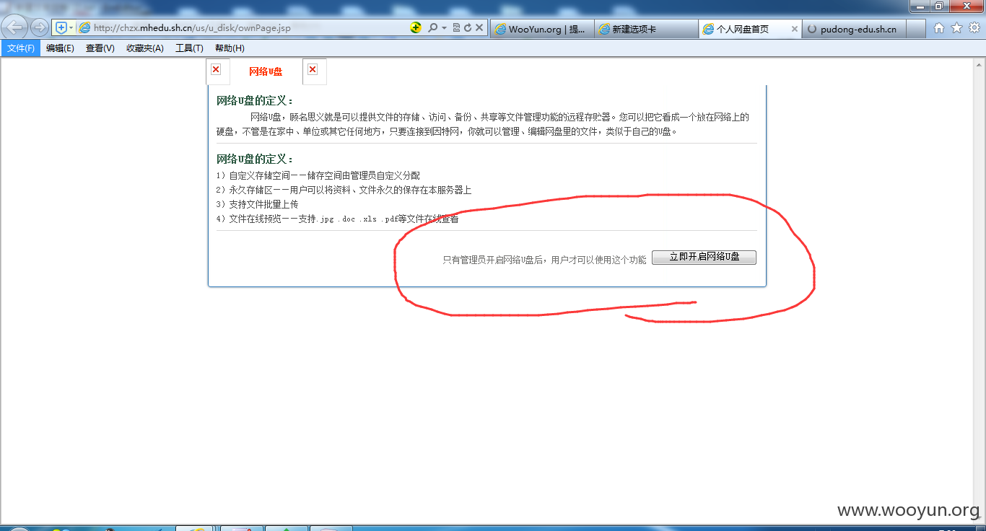Open the 编辑(E) menu
The width and height of the screenshot is (986, 531).
pos(60,48)
